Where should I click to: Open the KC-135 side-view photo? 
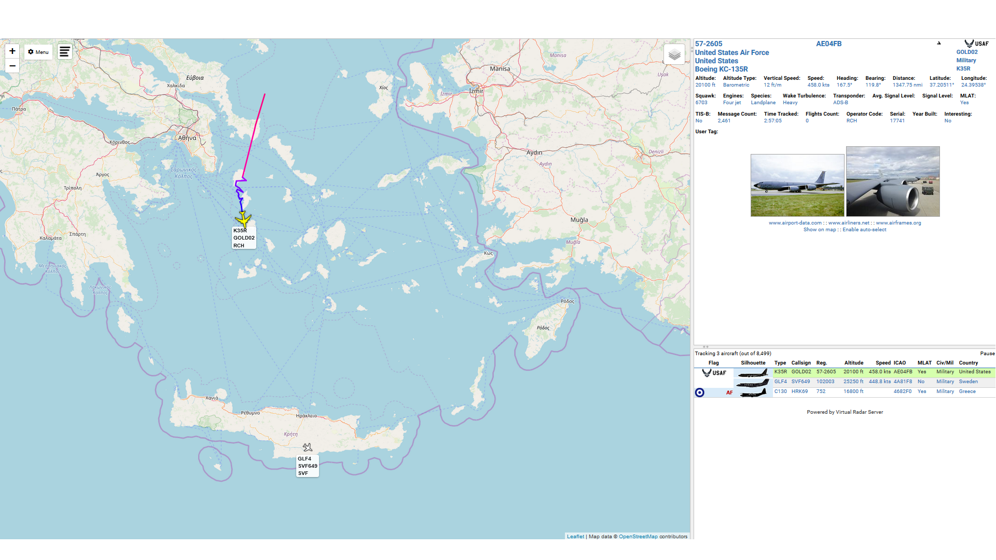[797, 185]
